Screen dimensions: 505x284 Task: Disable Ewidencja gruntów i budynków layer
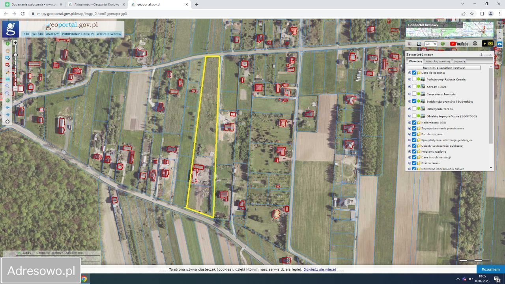pyautogui.click(x=414, y=101)
